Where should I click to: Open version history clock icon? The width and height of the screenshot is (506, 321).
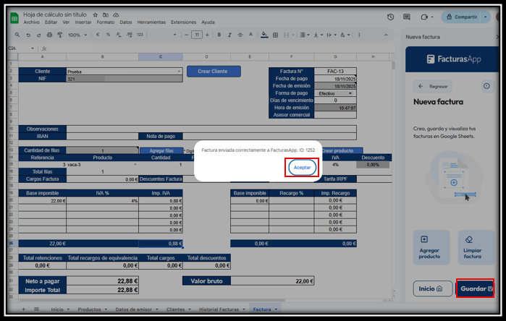tap(390, 17)
